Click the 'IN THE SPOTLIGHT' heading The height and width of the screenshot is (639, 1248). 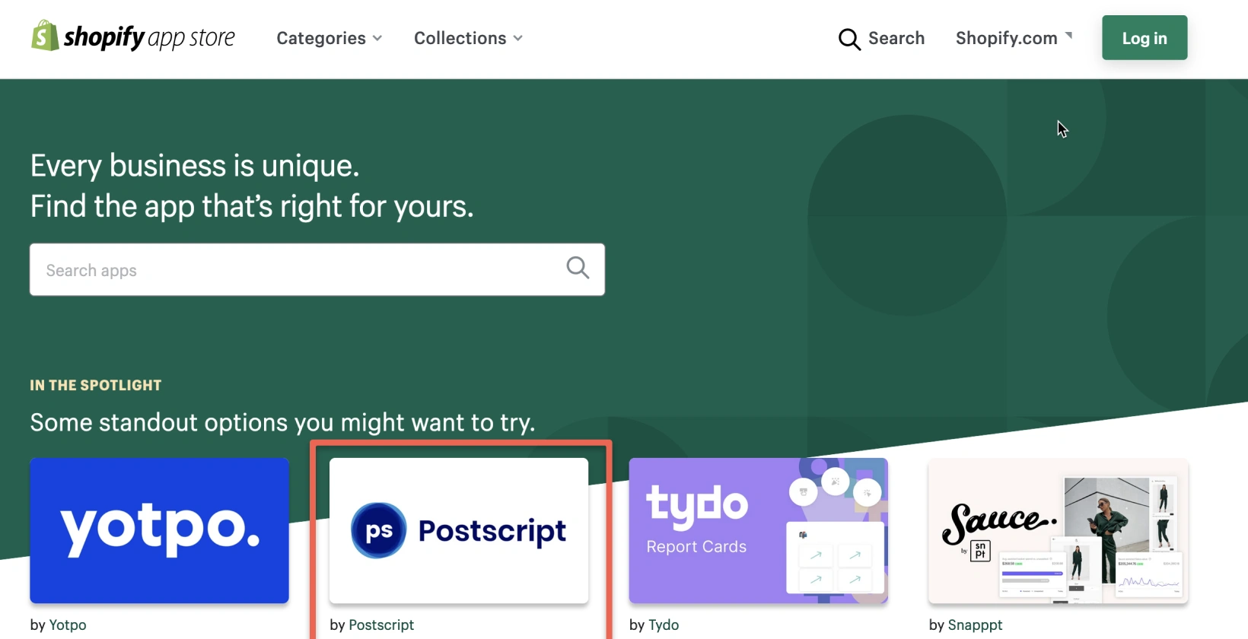click(96, 385)
